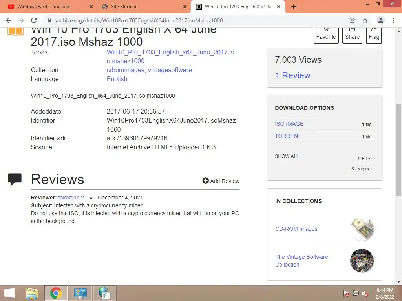Click the CD-ROM Images thumbnail
This screenshot has width=402, height=301.
(x=362, y=229)
